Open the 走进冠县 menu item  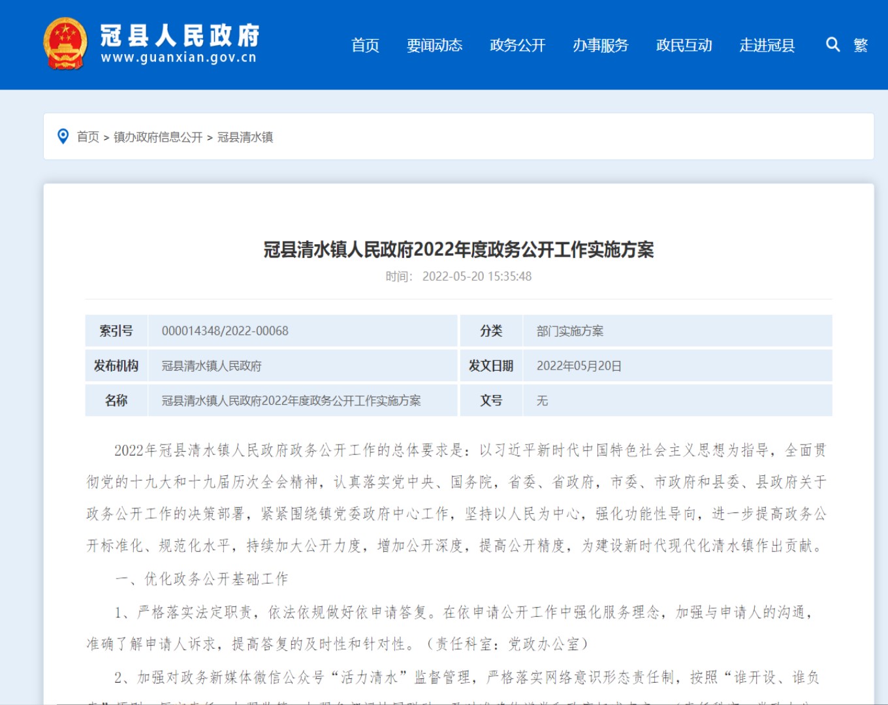pos(767,45)
